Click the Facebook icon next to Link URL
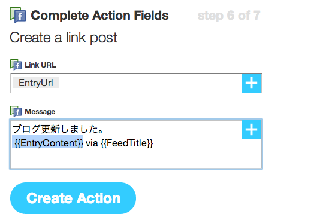This screenshot has width=335, height=223. pos(16,65)
